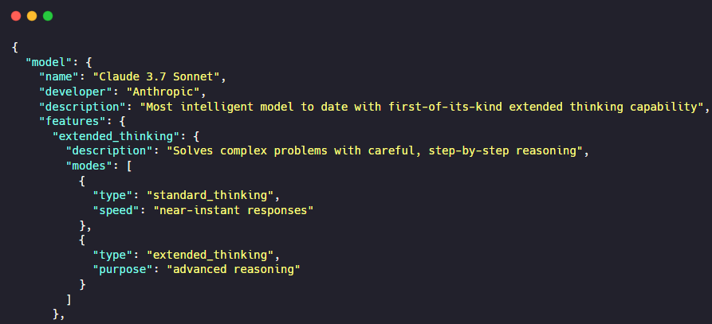Click the yellow minimize window dot
Viewport: 712px width, 324px height.
[32, 16]
